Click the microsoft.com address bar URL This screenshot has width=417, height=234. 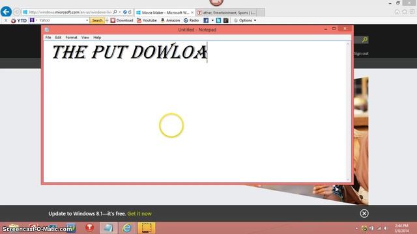click(x=70, y=12)
